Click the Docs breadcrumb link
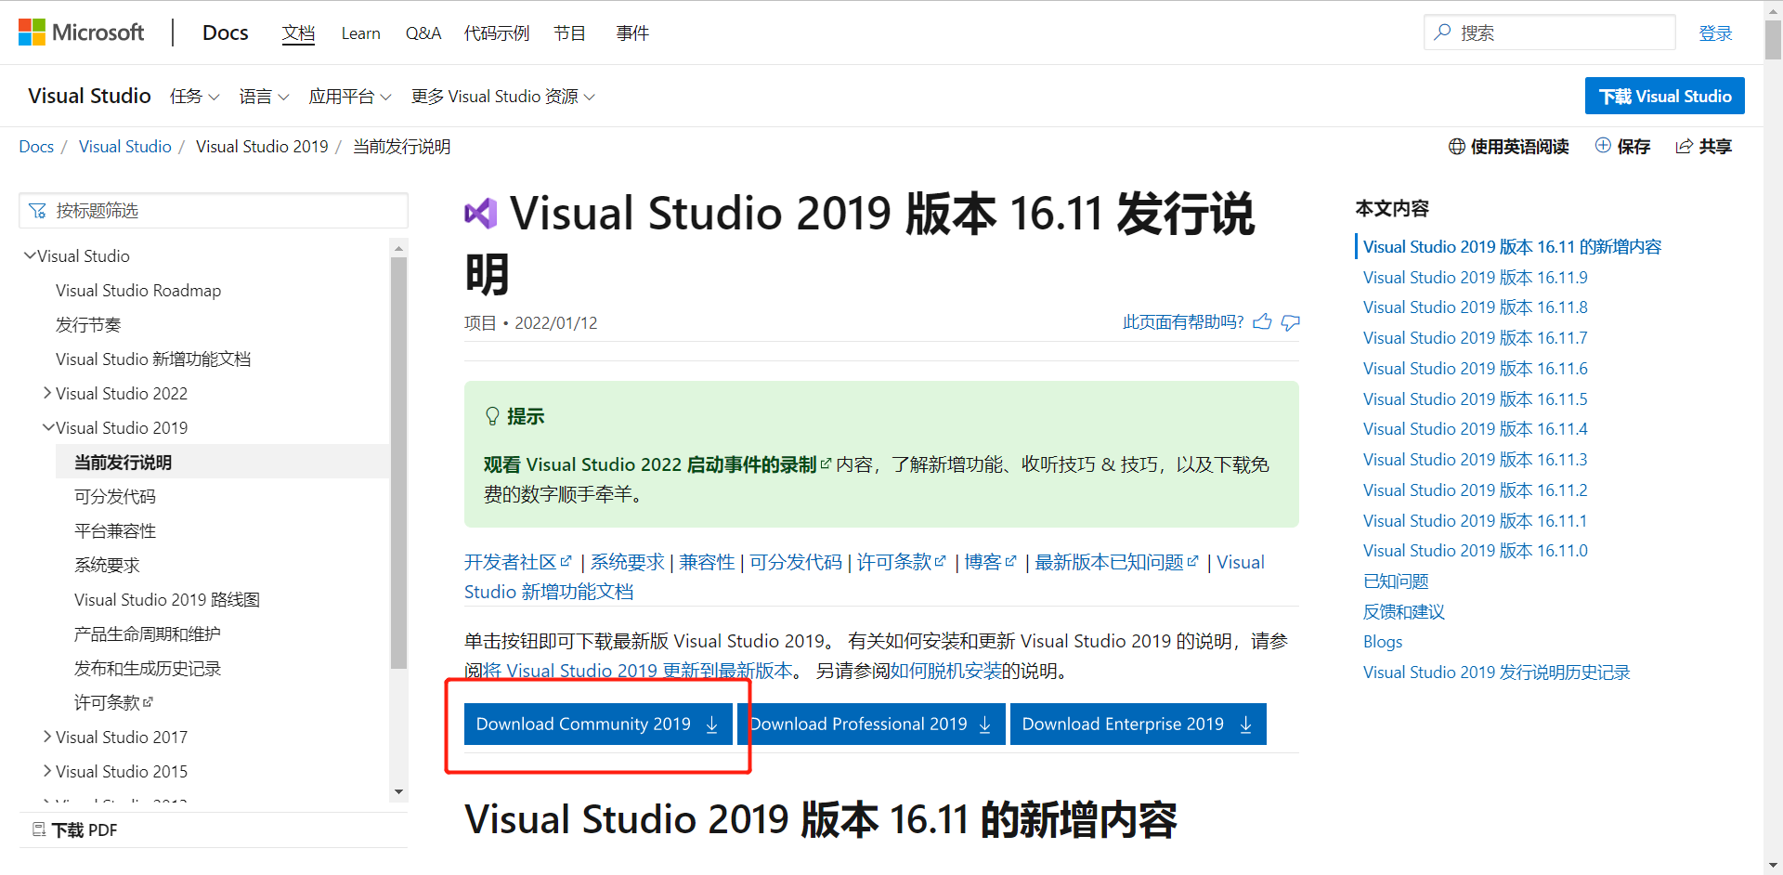 pos(36,147)
